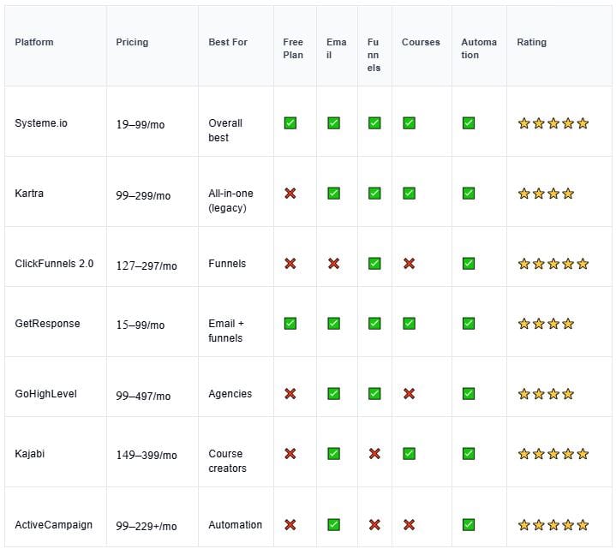Screen dimensions: 616x549
Task: Click the Best For column header
Action: tap(228, 42)
